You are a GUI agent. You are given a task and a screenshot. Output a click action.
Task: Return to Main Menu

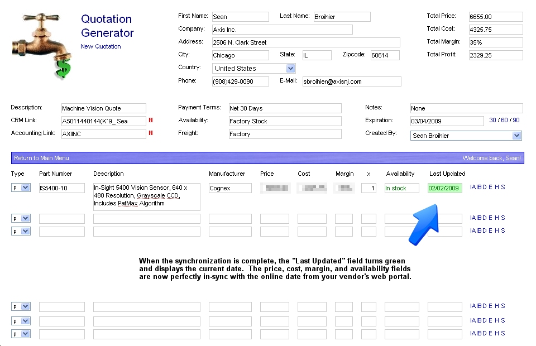click(41, 158)
